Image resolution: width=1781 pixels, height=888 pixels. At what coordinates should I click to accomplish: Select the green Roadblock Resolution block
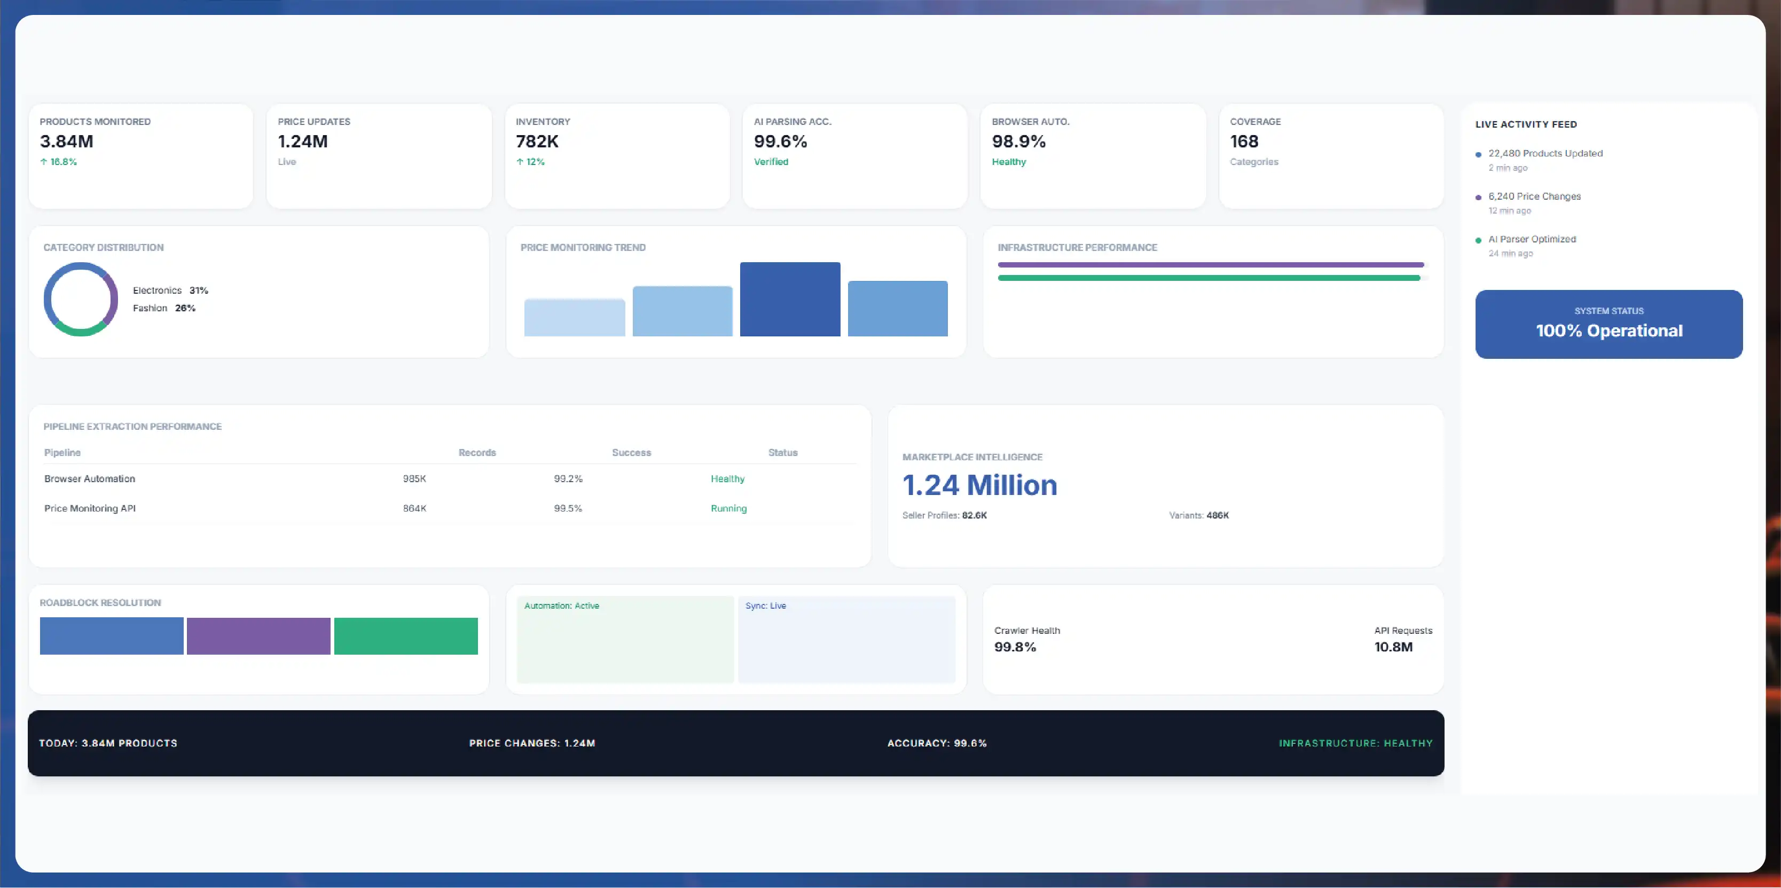point(406,636)
